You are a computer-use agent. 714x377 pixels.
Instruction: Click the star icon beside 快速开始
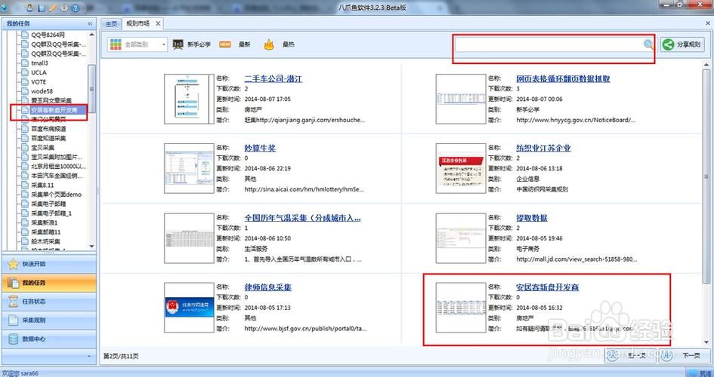point(13,264)
